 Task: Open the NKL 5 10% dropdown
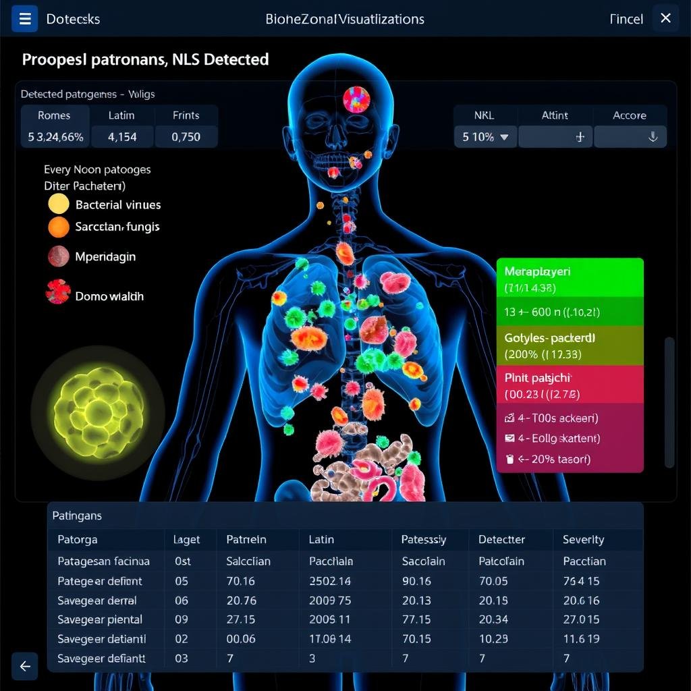pyautogui.click(x=485, y=136)
